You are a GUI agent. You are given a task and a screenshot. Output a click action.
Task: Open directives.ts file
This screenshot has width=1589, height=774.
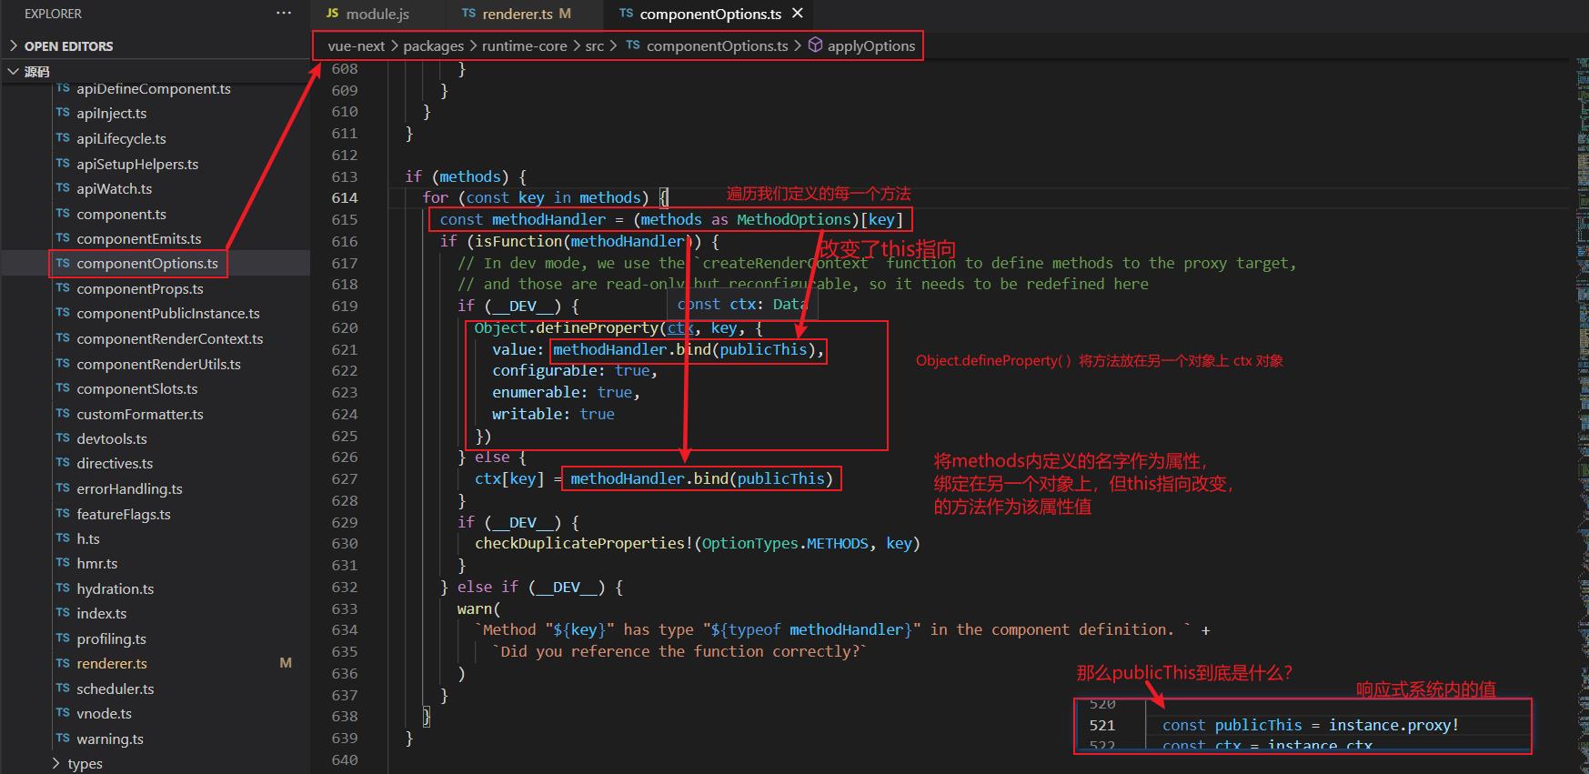[x=115, y=463]
